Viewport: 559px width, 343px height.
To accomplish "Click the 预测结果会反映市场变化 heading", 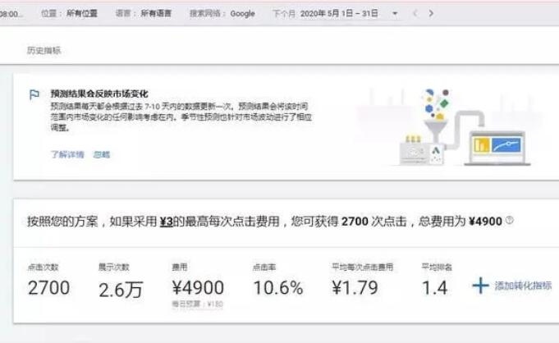I will [x=99, y=94].
